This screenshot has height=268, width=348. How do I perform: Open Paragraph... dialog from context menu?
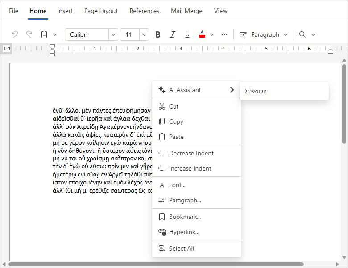(x=197, y=200)
